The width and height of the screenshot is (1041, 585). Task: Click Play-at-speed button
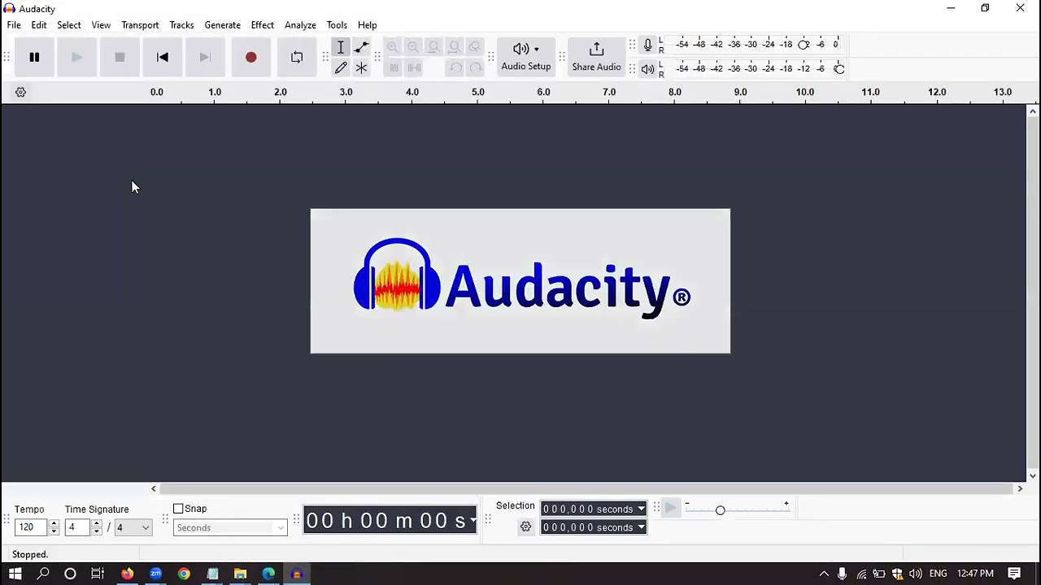coord(670,509)
